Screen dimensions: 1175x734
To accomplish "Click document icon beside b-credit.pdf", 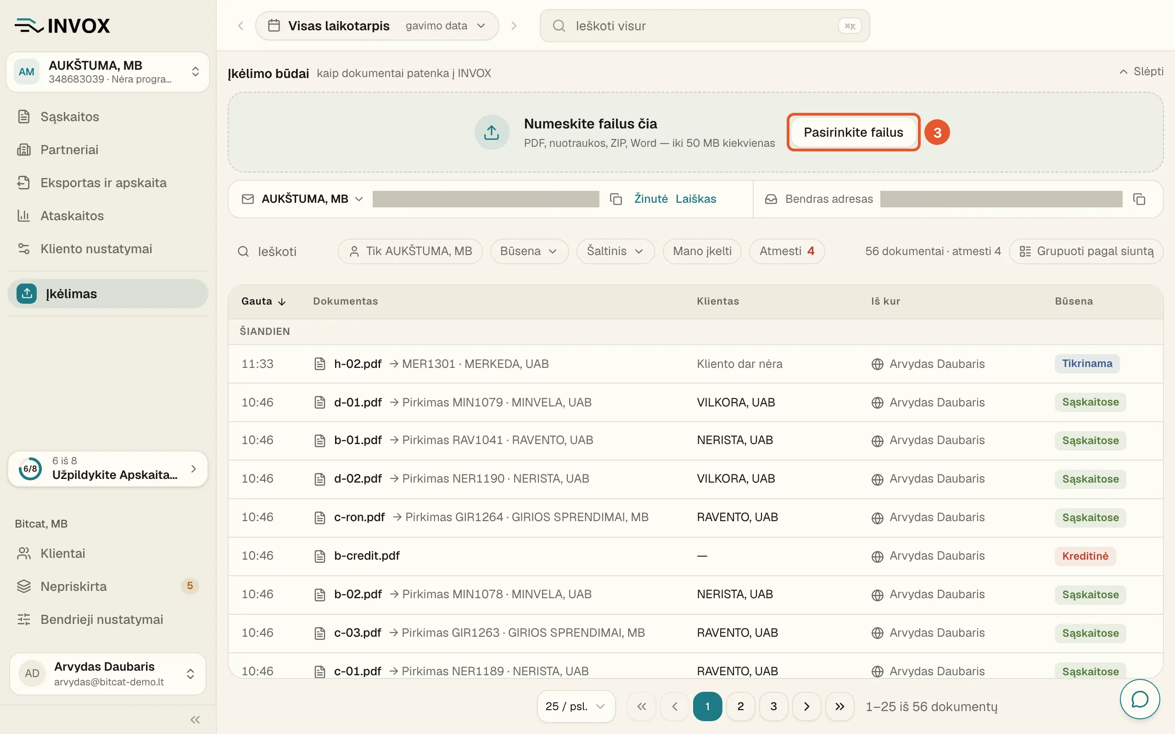I will coord(319,556).
